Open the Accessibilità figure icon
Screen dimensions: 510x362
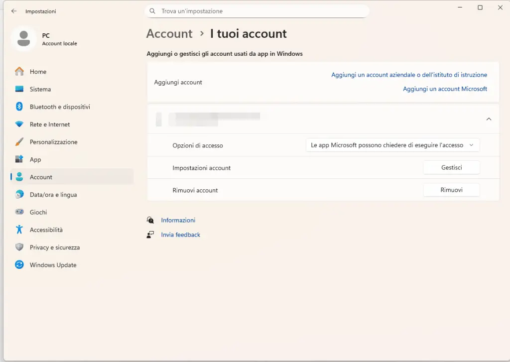(x=19, y=230)
